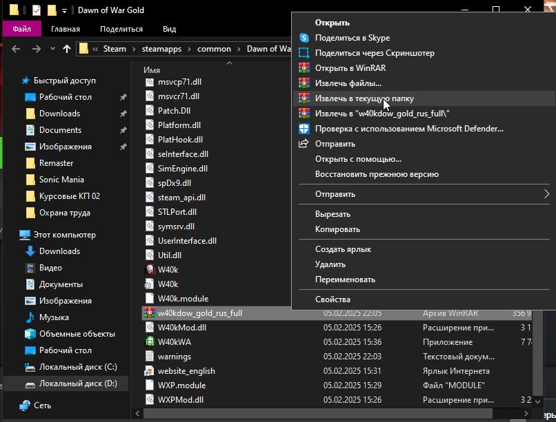Switch to the Поделиться ribbon tab

coord(121,29)
